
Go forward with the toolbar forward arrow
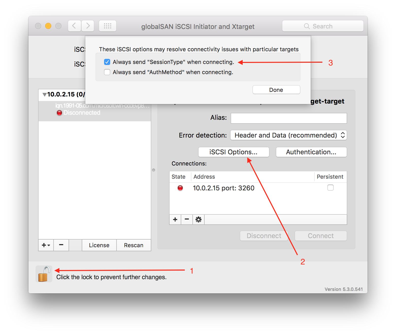coord(88,26)
